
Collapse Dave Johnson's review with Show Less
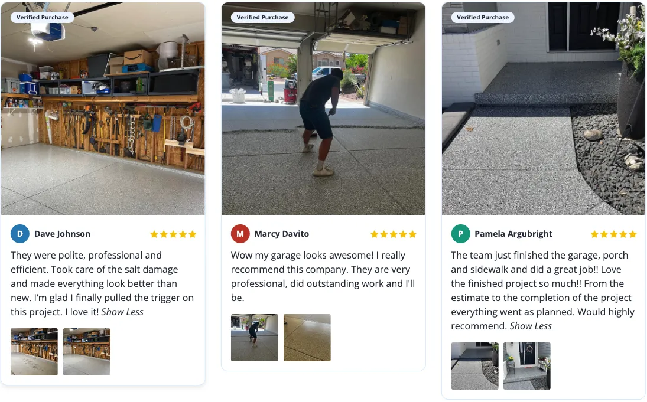pos(122,312)
